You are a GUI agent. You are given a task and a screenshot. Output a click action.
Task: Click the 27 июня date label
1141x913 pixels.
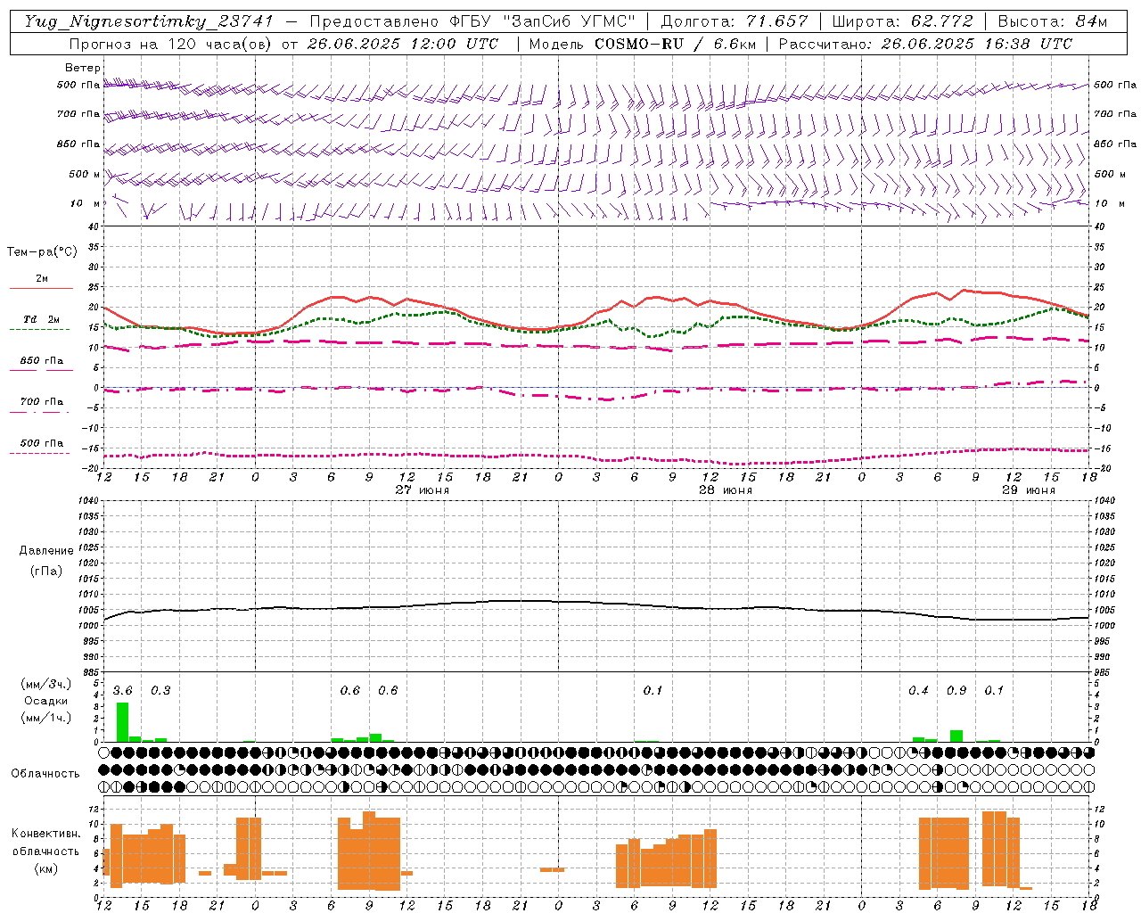[423, 490]
